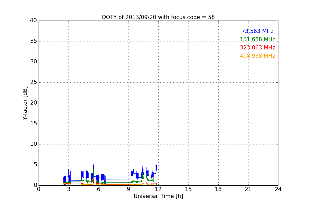Select the orange 408.938 MHz legend label
309x206 pixels.
[257, 56]
